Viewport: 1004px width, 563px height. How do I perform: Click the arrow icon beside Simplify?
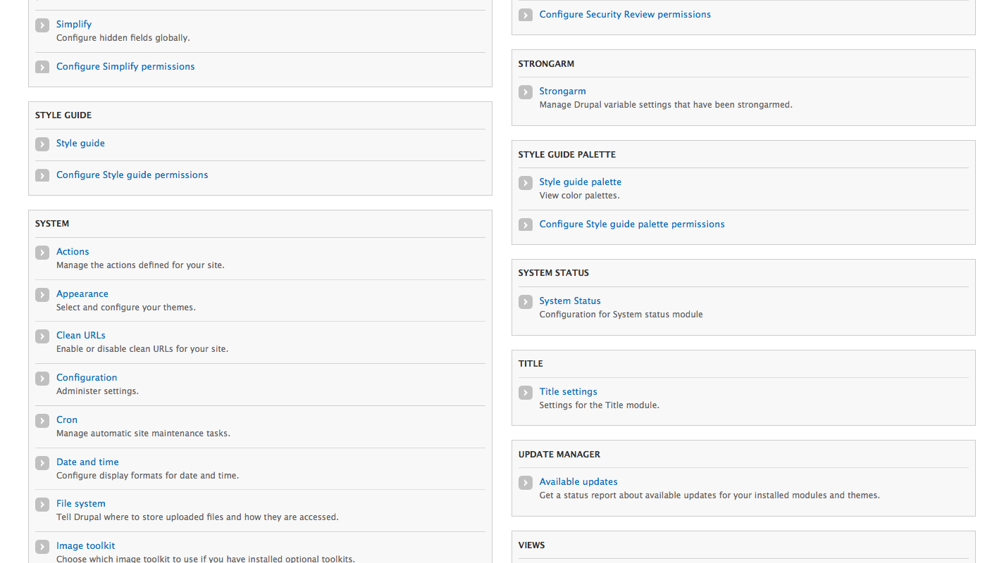tap(42, 25)
